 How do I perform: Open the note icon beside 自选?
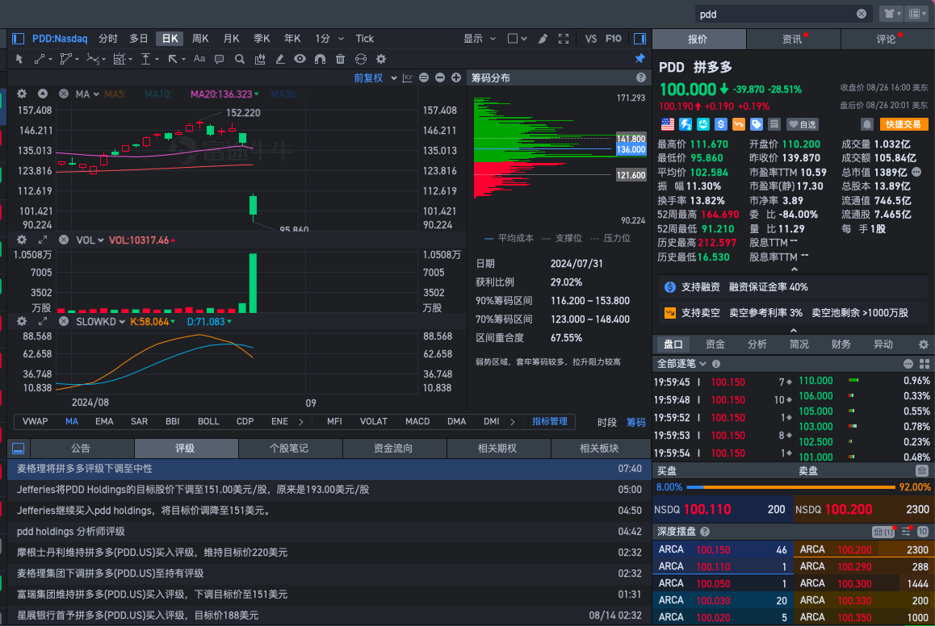click(774, 124)
